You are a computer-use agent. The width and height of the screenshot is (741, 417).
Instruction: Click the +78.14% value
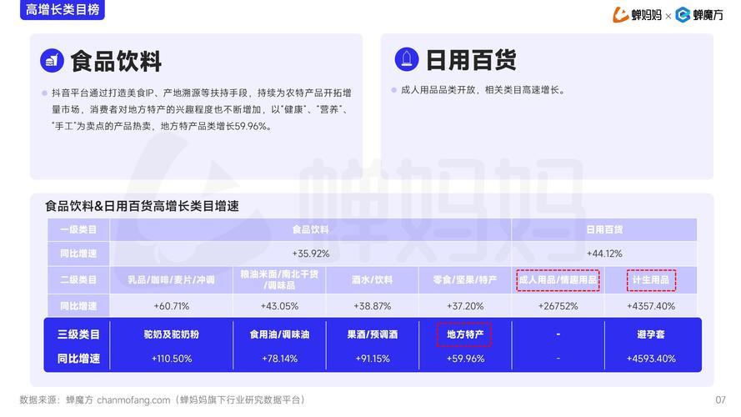tap(279, 359)
